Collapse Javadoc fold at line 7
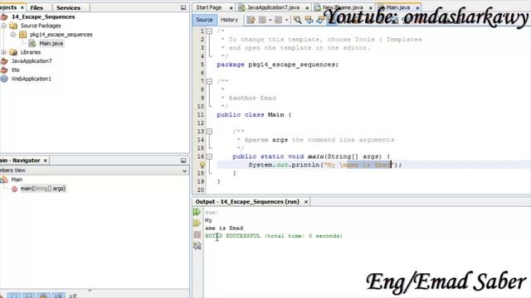This screenshot has height=298, width=531. coord(209,81)
